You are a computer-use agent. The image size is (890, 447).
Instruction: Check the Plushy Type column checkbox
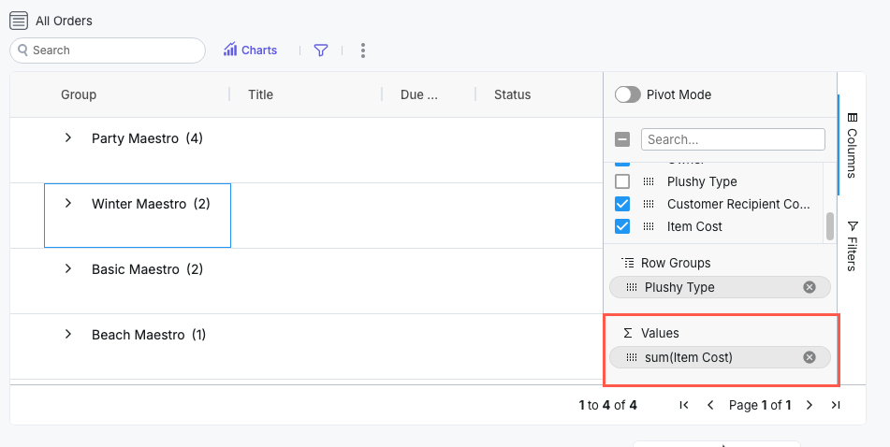[x=622, y=181]
